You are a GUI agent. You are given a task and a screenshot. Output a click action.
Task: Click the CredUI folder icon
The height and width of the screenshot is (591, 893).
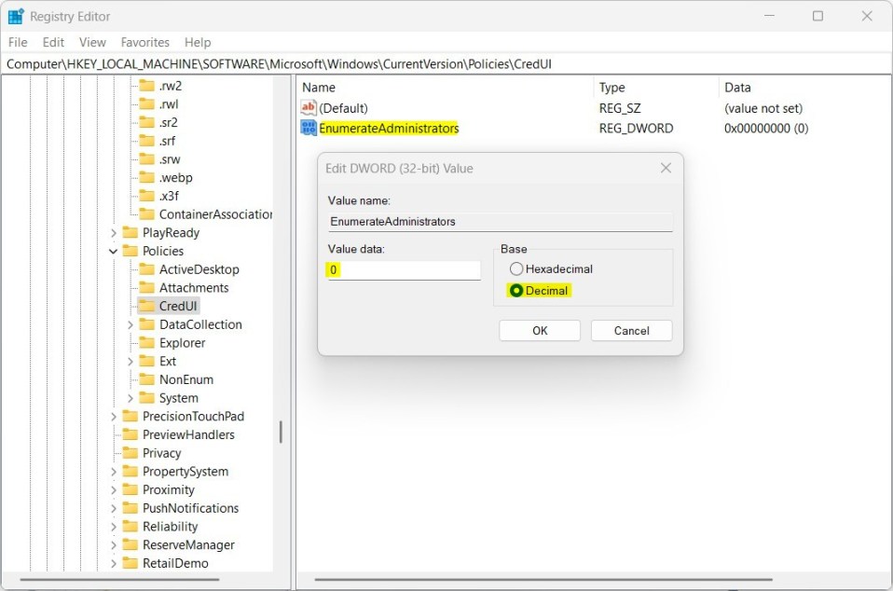click(x=147, y=306)
